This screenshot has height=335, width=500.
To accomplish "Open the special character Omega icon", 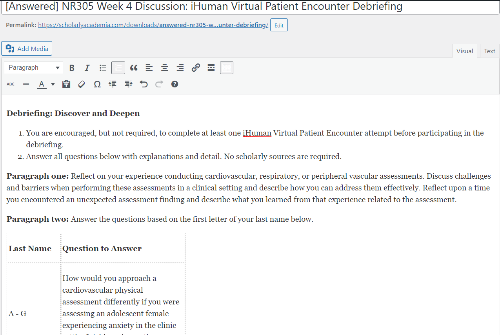I will point(97,84).
